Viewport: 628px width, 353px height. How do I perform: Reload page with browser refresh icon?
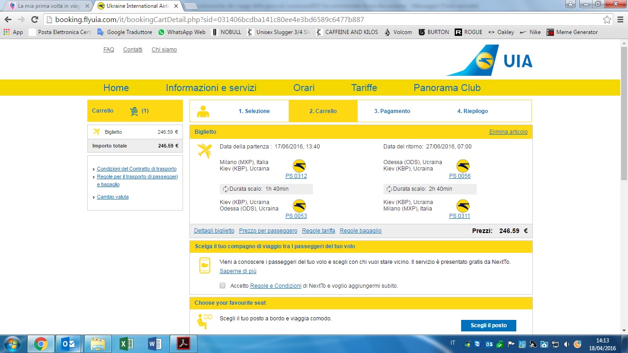click(34, 19)
